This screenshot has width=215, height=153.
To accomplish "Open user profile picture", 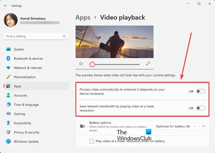I will point(11,20).
